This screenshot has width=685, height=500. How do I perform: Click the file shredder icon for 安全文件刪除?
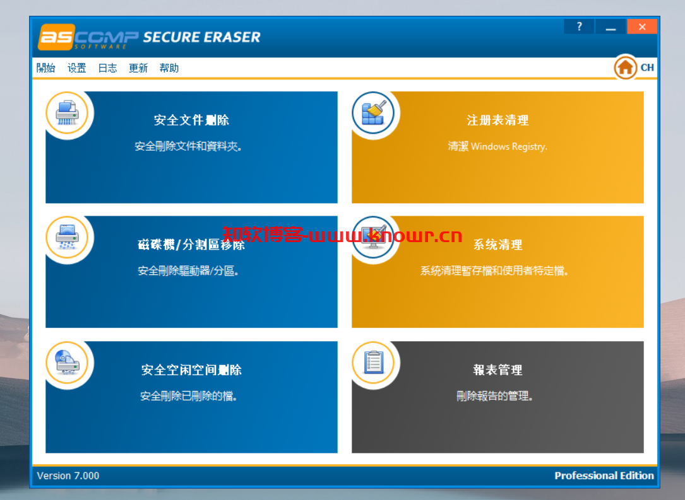click(x=67, y=113)
